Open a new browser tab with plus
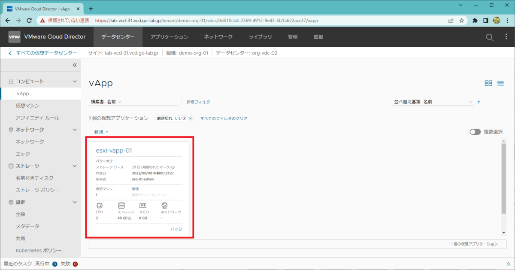 point(91,8)
